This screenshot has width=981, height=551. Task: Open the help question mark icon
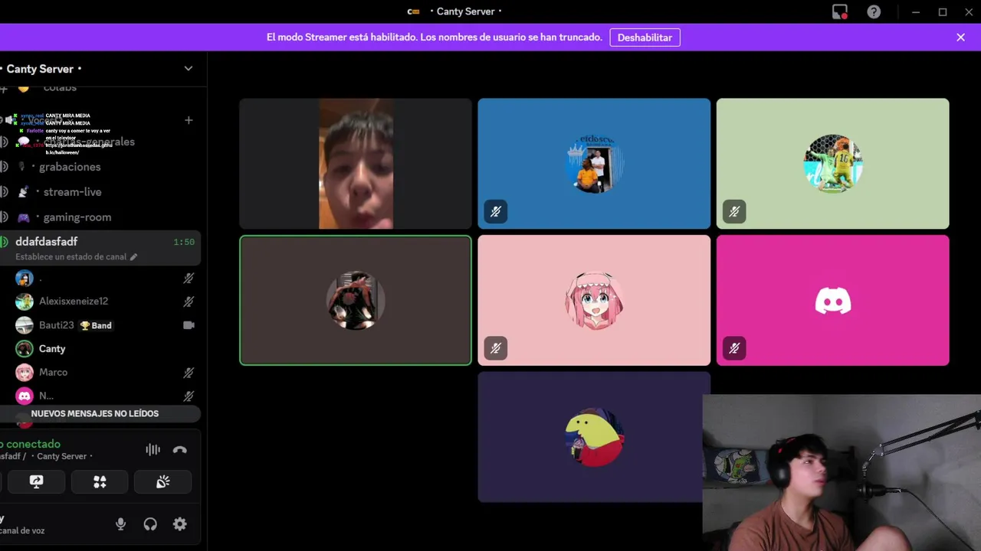874,11
